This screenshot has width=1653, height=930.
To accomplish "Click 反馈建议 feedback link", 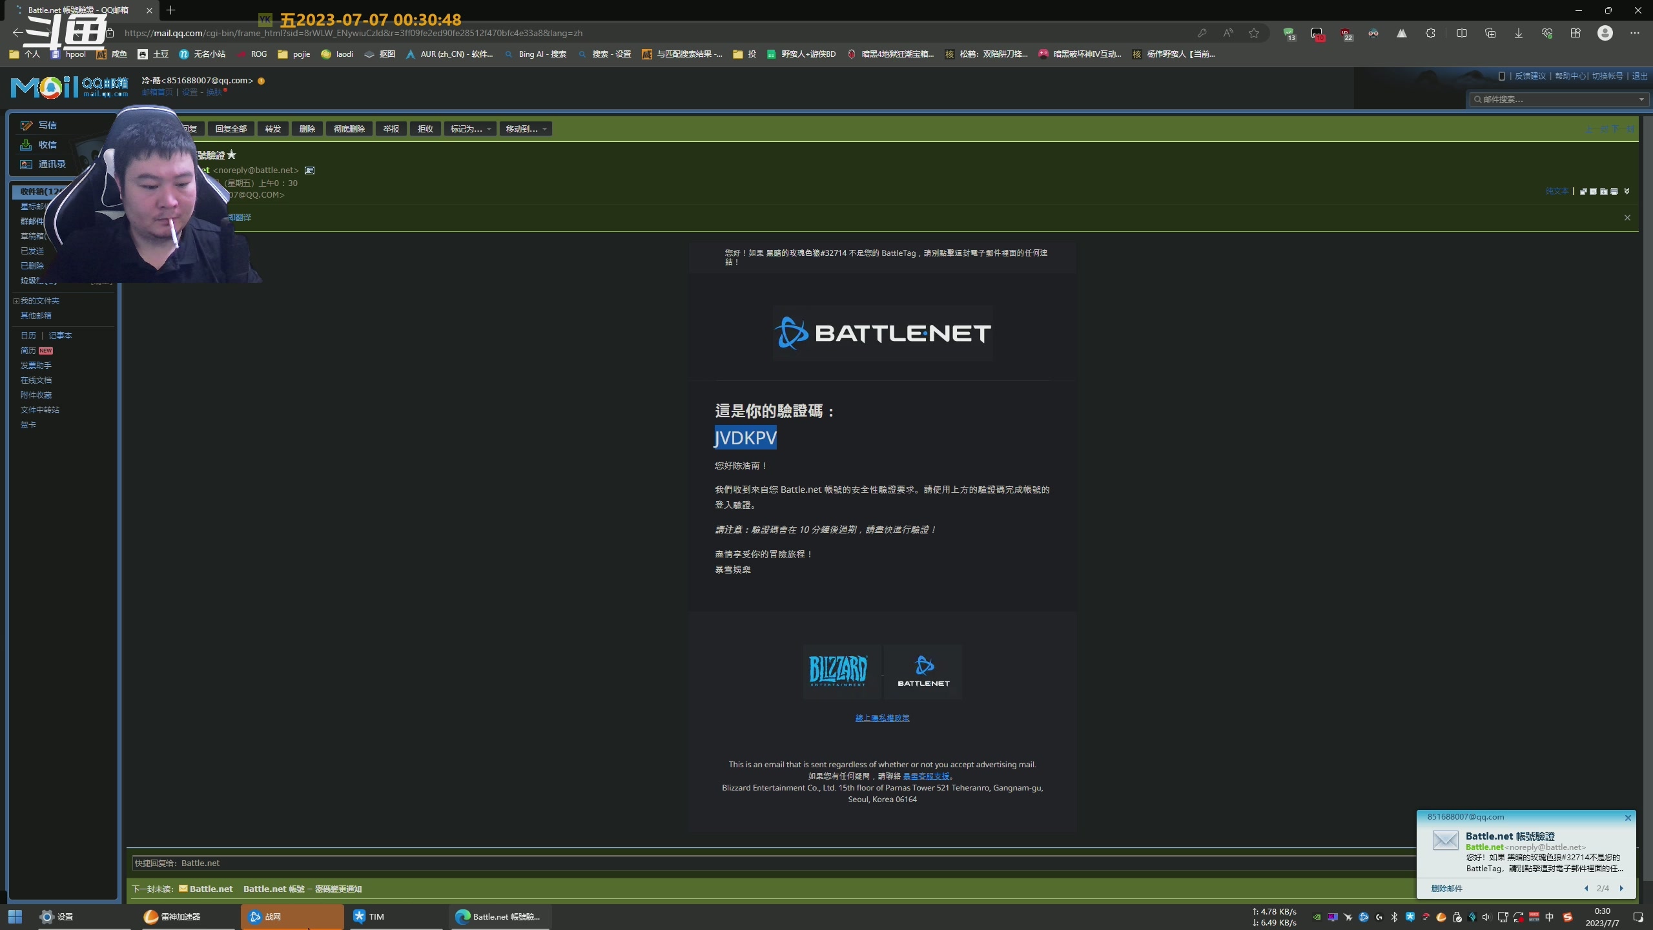I will tap(1530, 76).
